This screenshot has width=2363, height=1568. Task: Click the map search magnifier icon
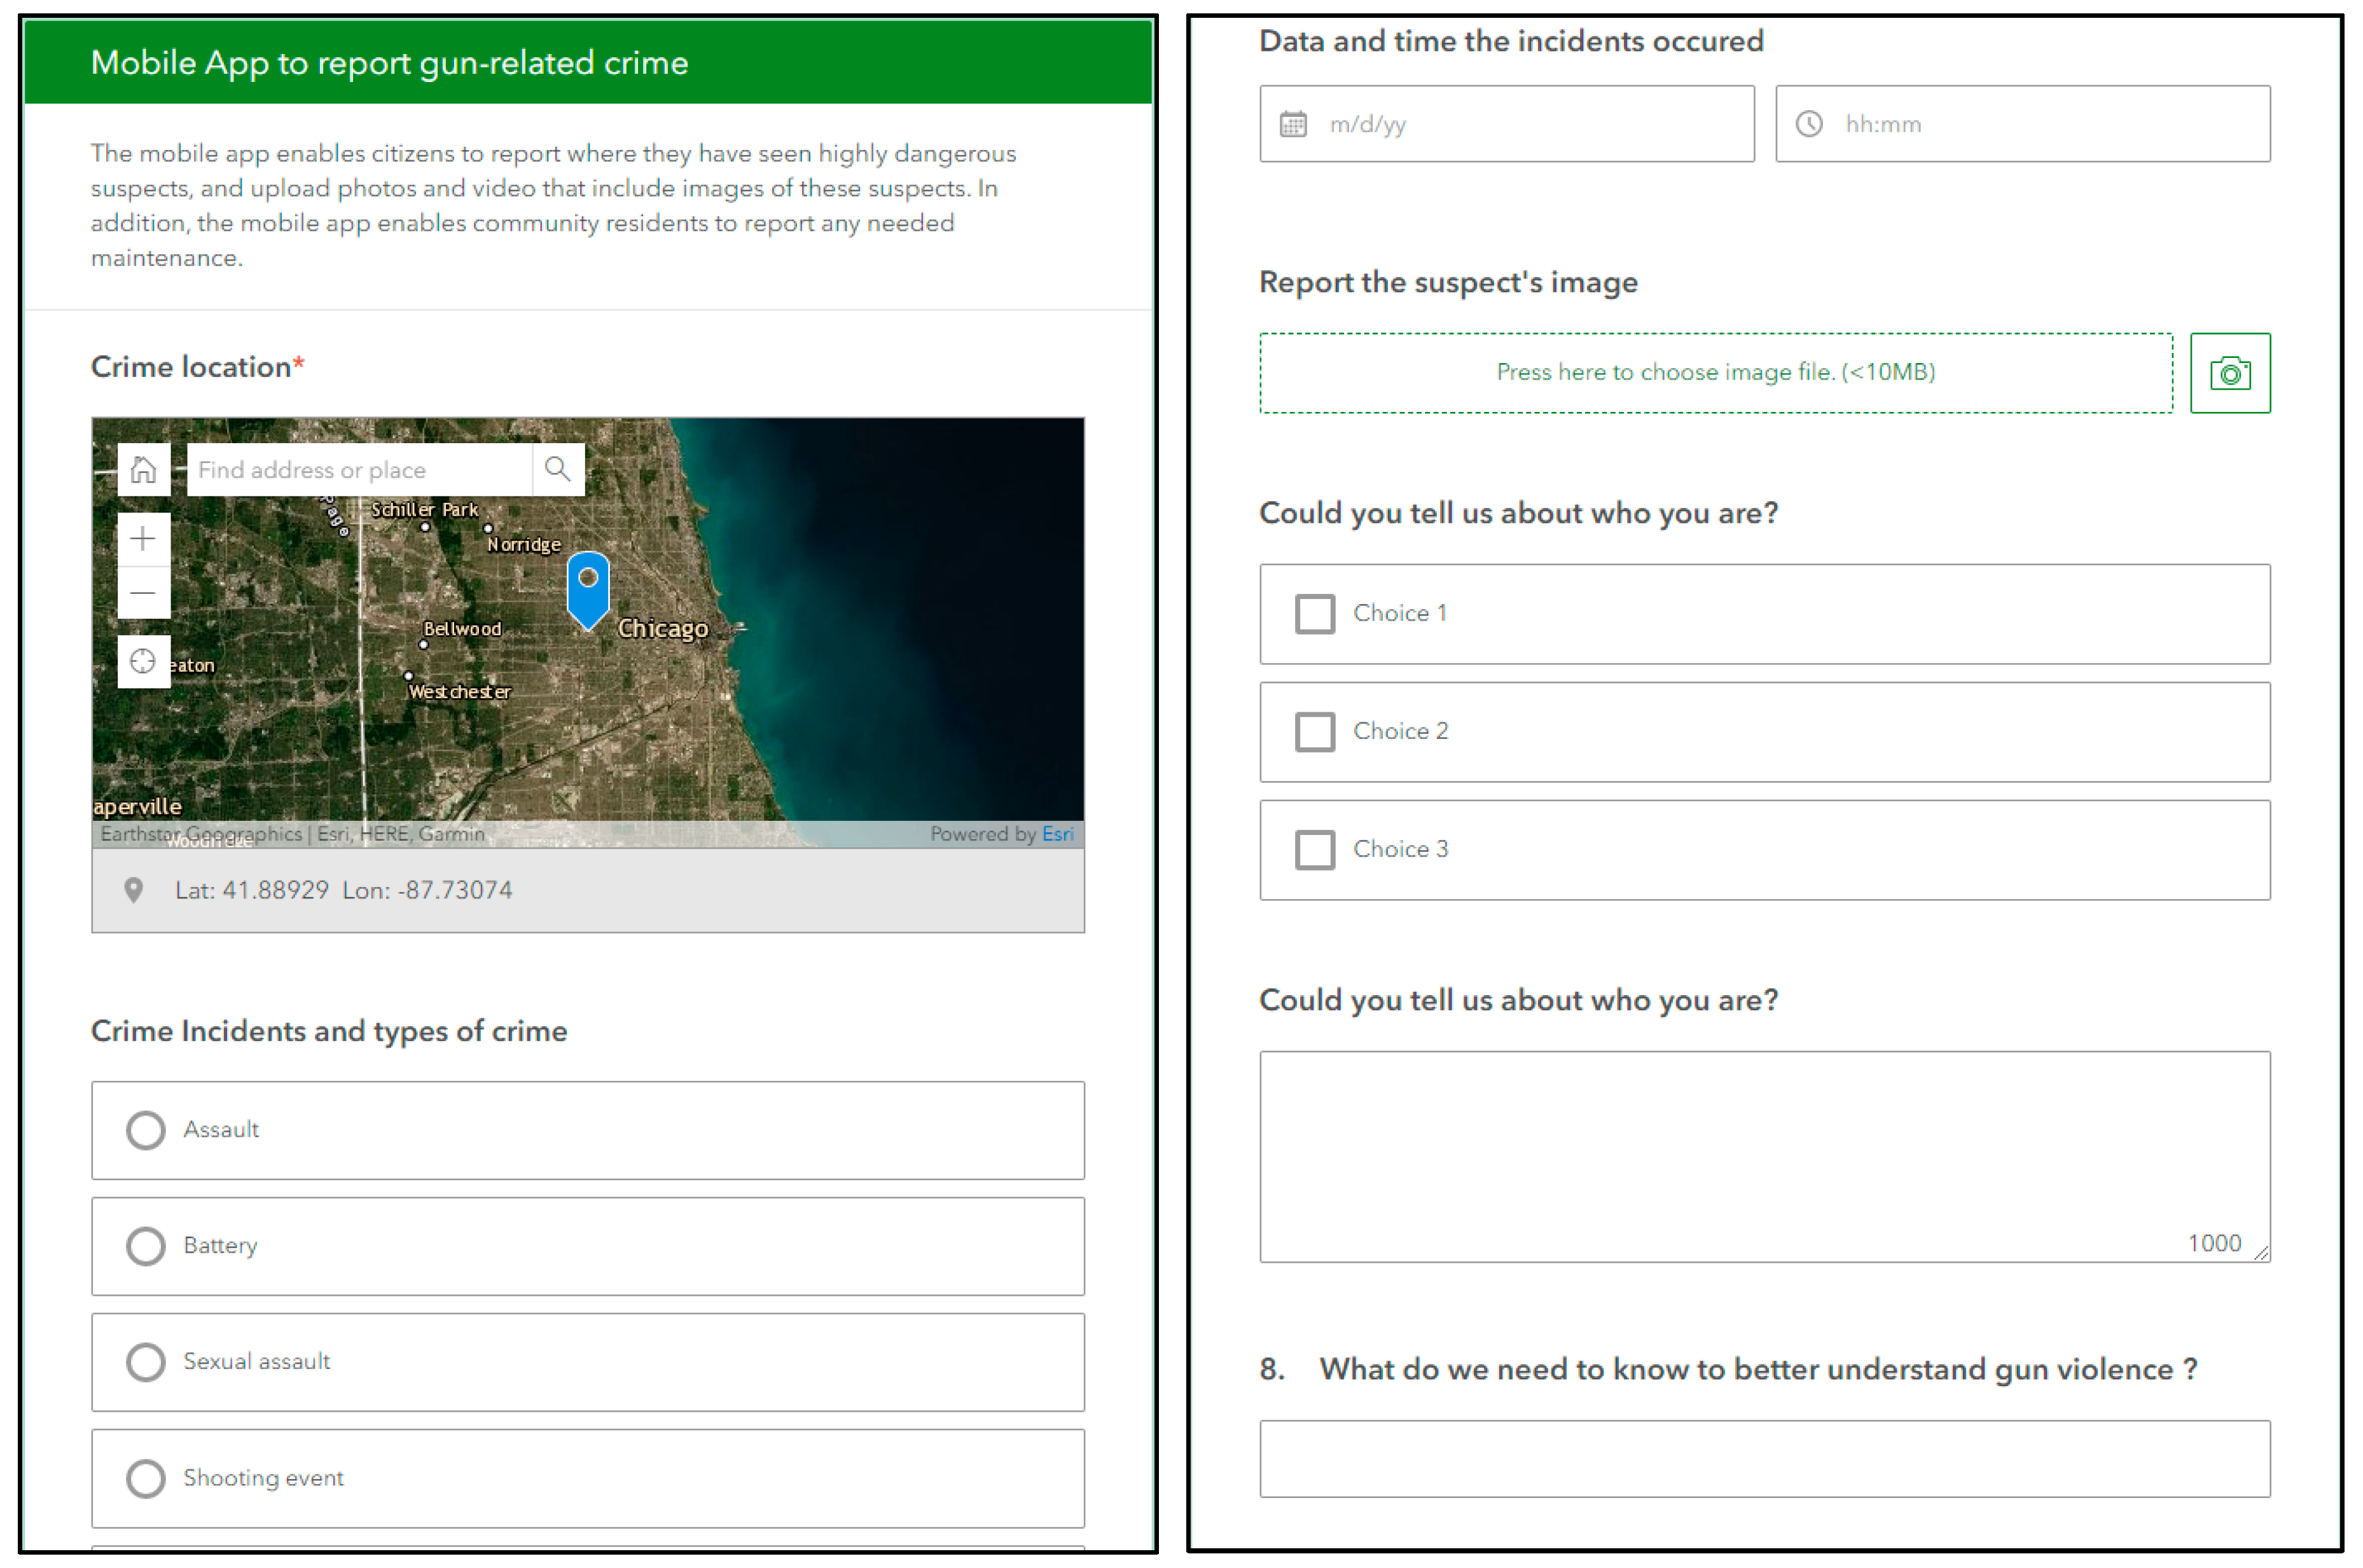click(x=557, y=469)
